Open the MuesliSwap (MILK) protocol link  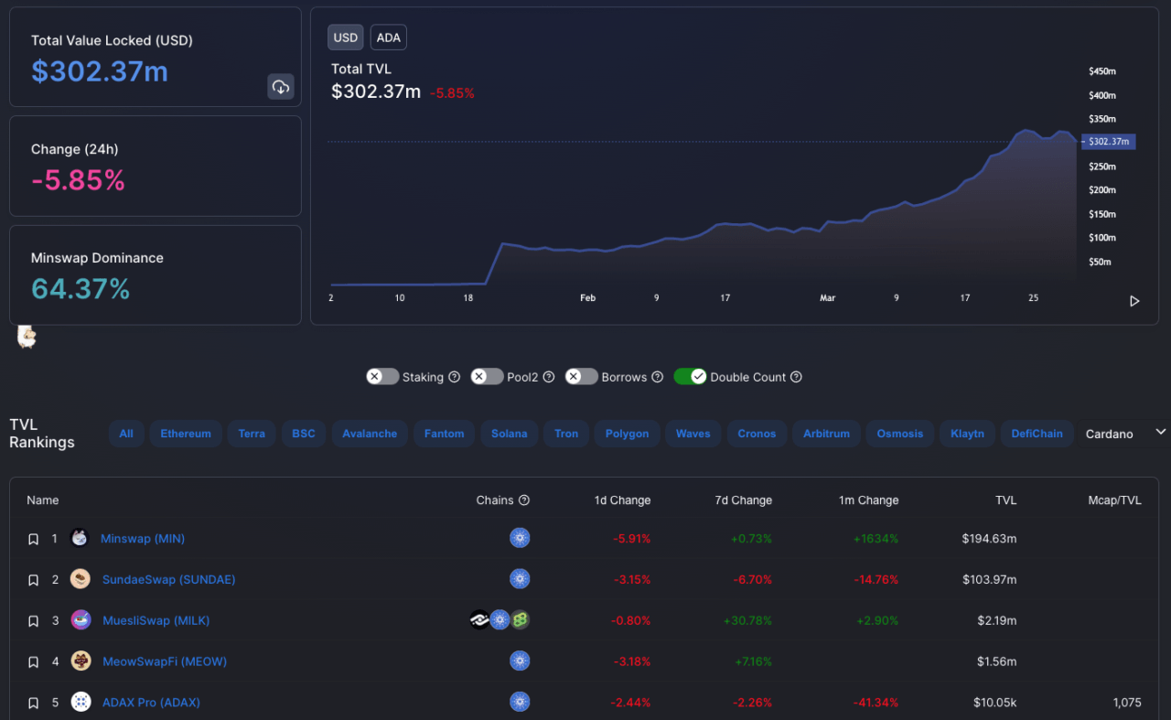click(x=156, y=621)
